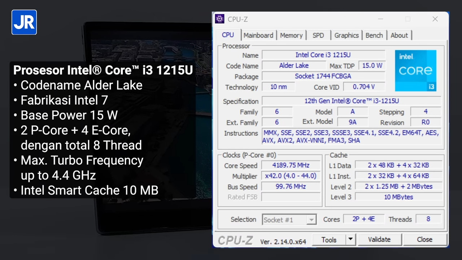Click the Revision value R0
Image resolution: width=462 pixels, height=260 pixels.
click(426, 122)
